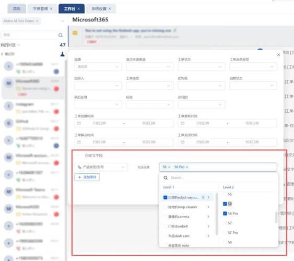The width and height of the screenshot is (294, 261).
Task: Click the GitHub conversation avatar
Action: pyautogui.click(x=9, y=123)
